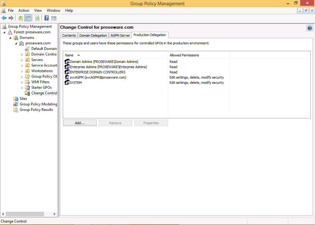Expand the Domain Controllers tree node
This screenshot has height=225, width=315.
[x=22, y=55]
